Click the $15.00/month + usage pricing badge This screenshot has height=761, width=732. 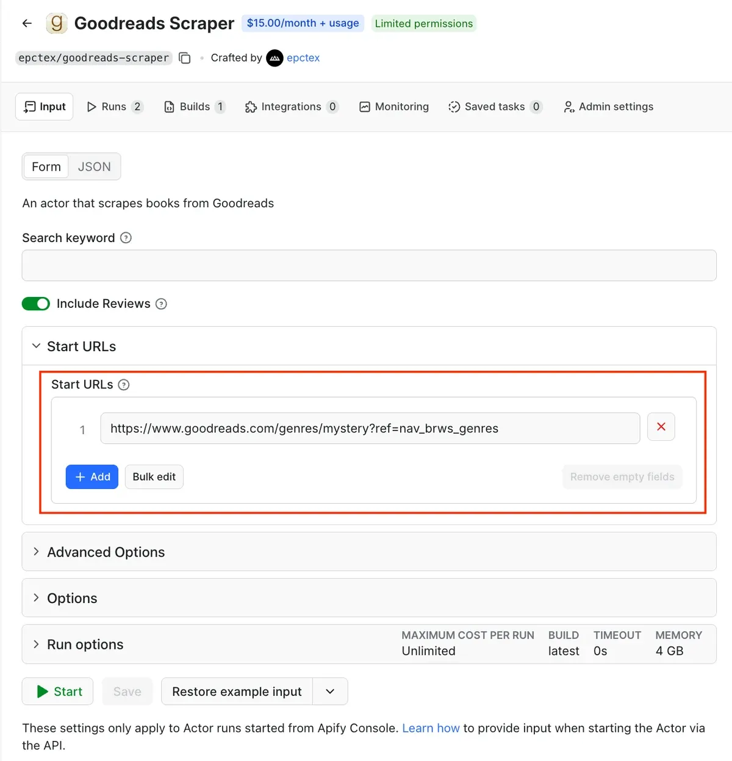coord(303,23)
